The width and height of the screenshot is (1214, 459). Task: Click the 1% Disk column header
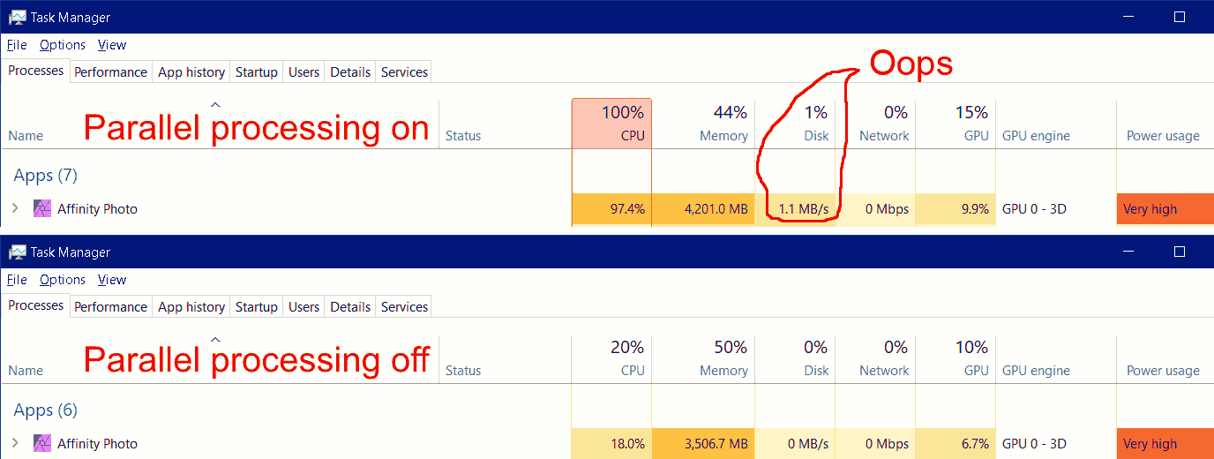pos(799,124)
